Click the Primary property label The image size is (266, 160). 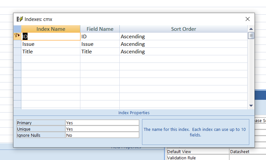[41, 123]
